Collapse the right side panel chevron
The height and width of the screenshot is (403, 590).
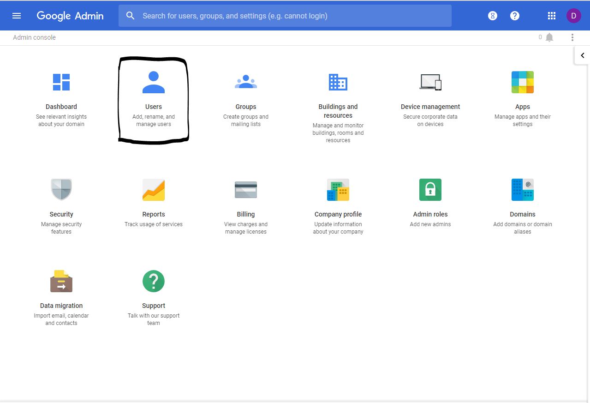583,55
